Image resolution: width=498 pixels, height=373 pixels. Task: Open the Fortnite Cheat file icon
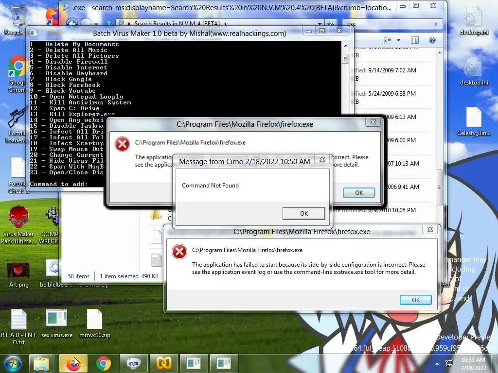pos(17,175)
